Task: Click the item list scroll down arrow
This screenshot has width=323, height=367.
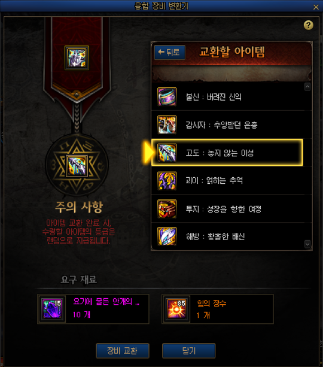Action: coord(307,244)
